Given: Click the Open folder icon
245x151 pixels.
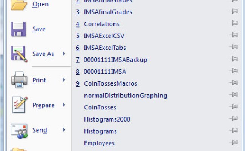Looking at the screenshot, I should 18,5.
